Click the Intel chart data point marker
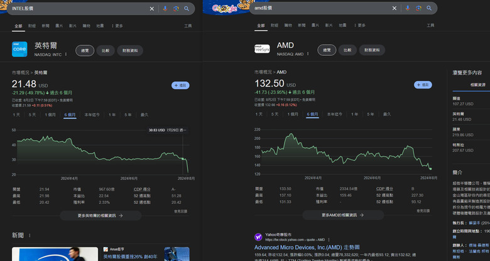Viewport: 490px width, 261px height. 183,159
